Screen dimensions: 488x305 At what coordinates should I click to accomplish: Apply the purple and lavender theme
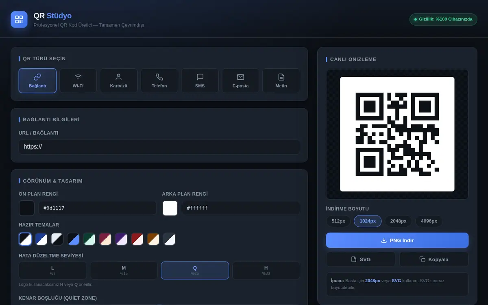click(x=121, y=239)
